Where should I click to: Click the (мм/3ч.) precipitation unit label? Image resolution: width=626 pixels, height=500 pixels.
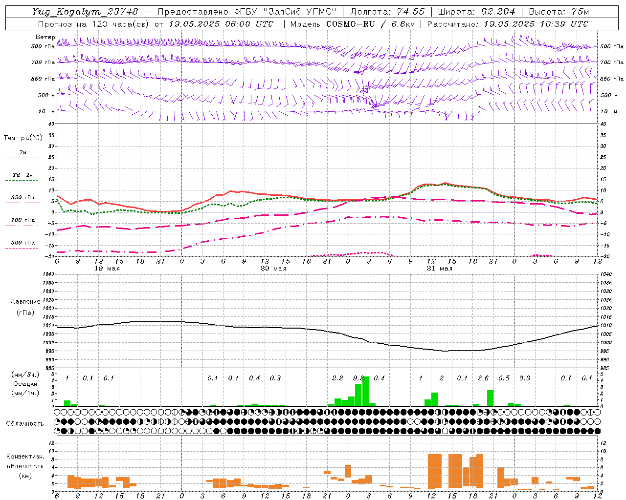coord(25,375)
